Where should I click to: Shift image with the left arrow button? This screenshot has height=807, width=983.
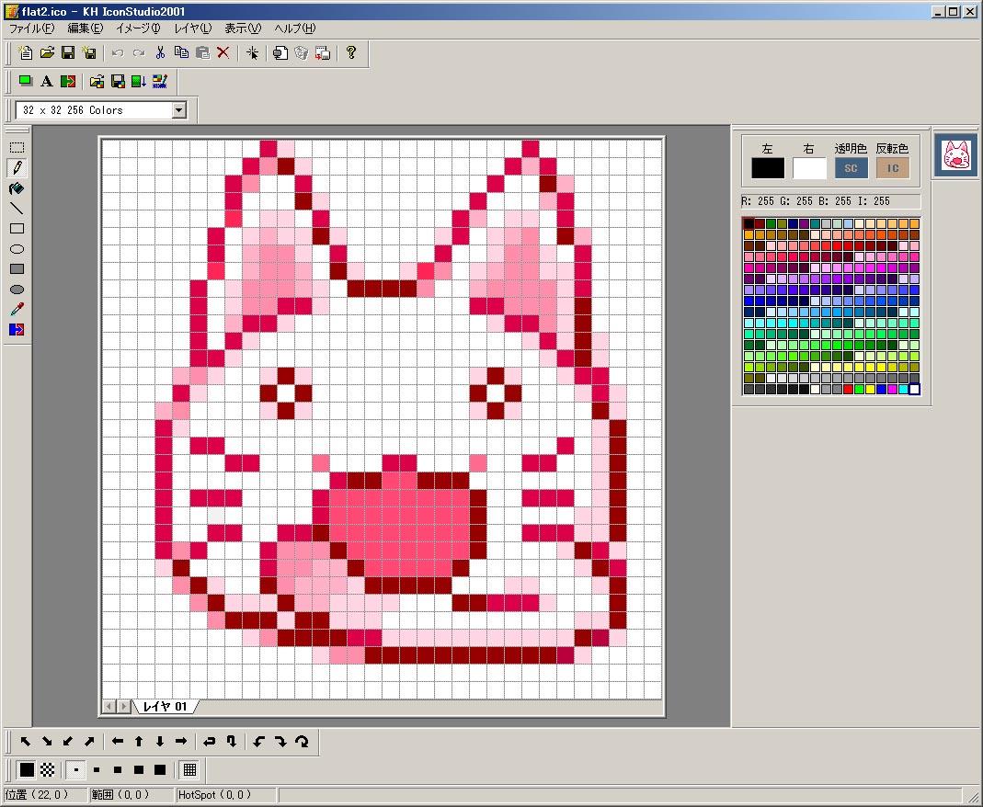point(117,741)
